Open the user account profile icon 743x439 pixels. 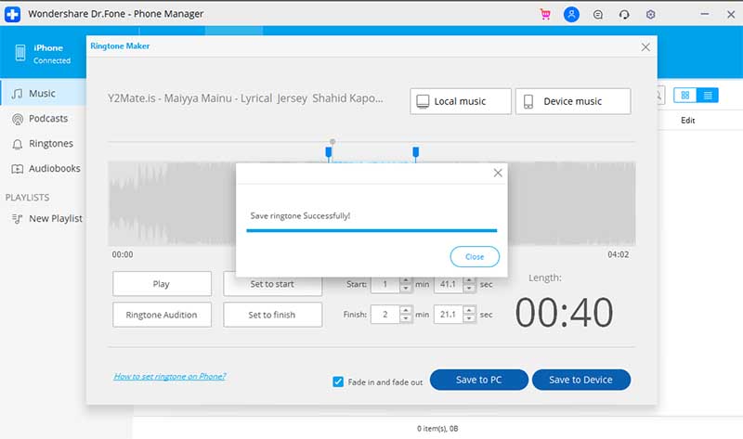click(571, 14)
